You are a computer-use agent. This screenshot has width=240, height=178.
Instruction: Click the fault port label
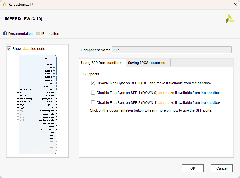click(x=53, y=132)
